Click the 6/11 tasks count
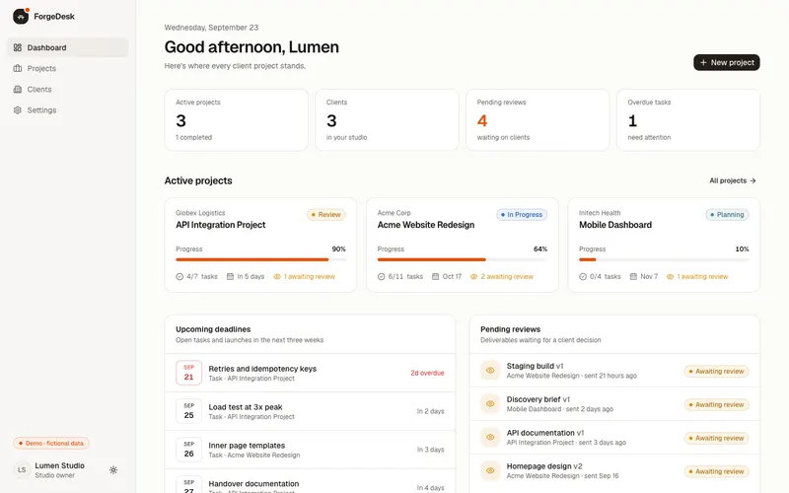This screenshot has height=493, width=789. coord(405,276)
